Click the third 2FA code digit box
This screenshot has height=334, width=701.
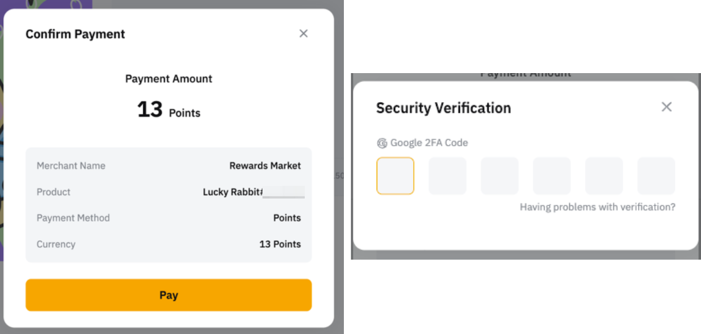[500, 176]
